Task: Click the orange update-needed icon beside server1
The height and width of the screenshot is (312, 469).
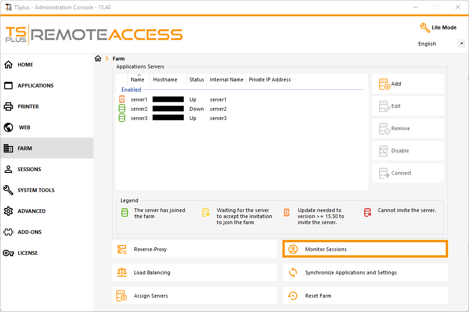Action: [122, 99]
